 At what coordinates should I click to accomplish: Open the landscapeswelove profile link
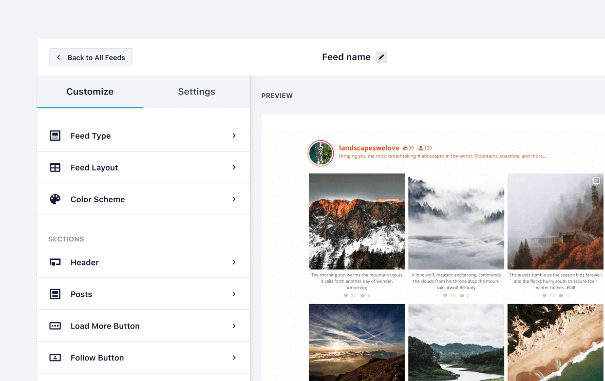(369, 148)
